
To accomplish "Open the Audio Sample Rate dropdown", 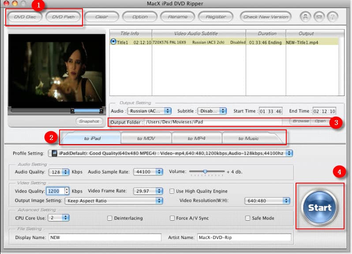I will 148,172.
